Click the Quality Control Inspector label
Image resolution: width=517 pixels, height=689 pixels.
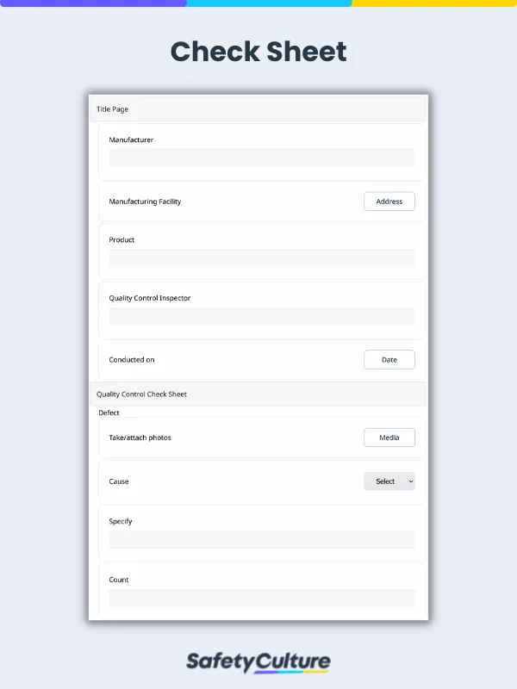(150, 298)
